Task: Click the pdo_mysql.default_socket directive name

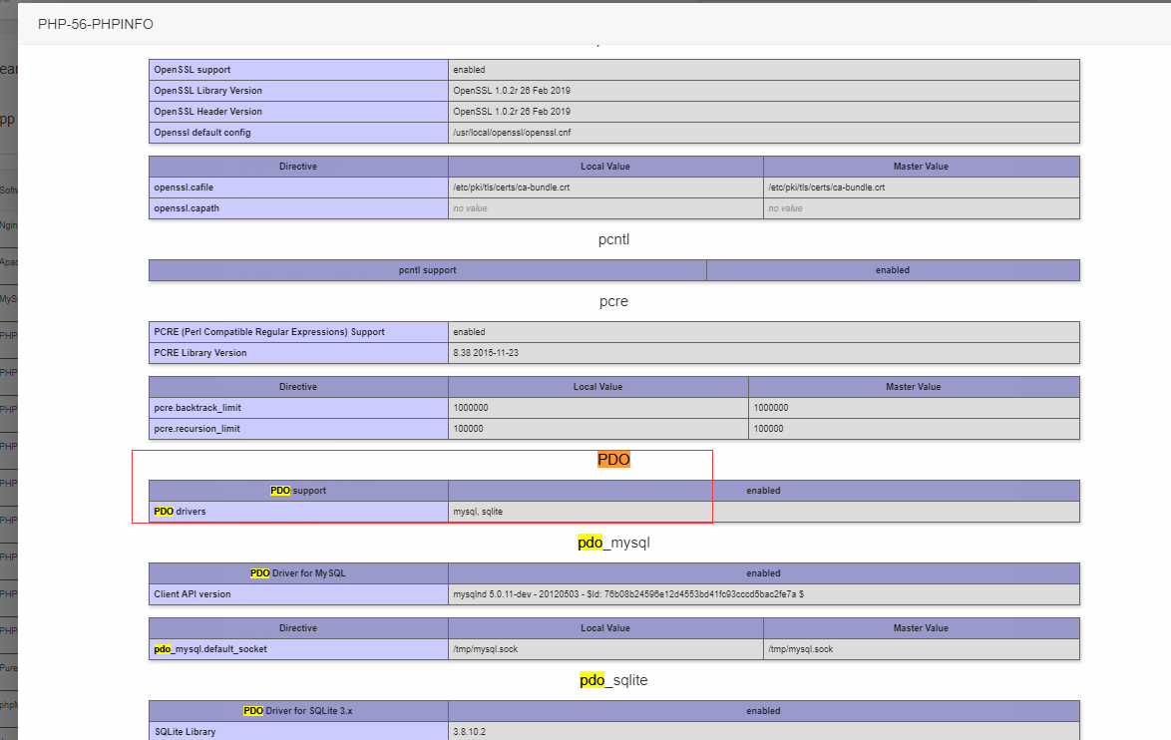Action: coord(210,649)
